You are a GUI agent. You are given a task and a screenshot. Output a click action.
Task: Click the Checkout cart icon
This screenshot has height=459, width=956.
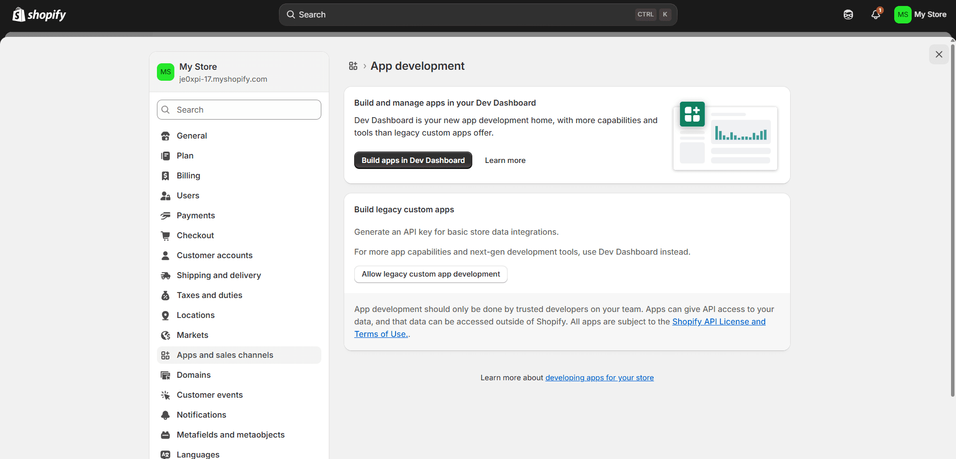click(165, 236)
